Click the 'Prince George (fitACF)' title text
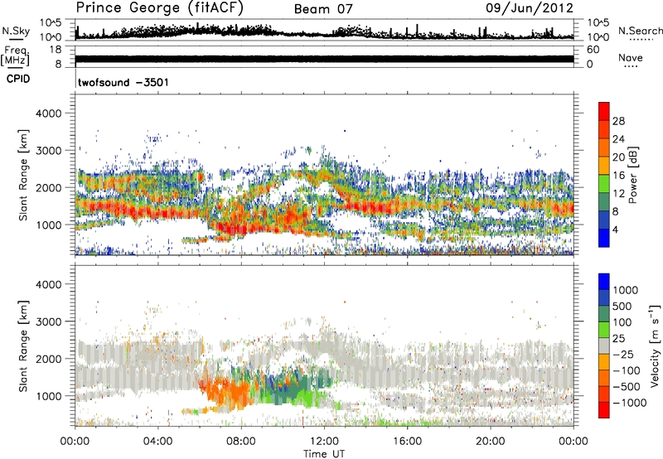 point(159,7)
